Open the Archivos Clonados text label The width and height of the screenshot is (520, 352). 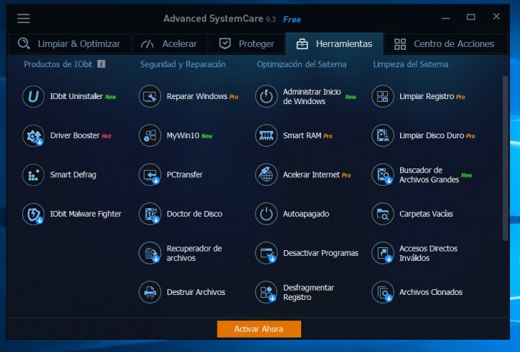click(430, 292)
